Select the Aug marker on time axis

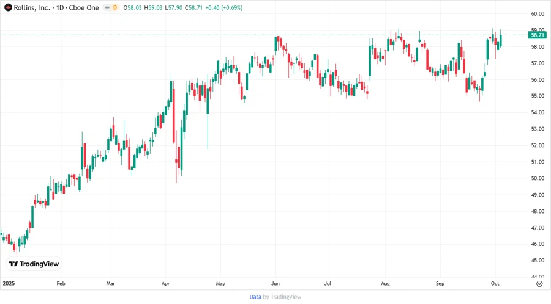pos(386,284)
